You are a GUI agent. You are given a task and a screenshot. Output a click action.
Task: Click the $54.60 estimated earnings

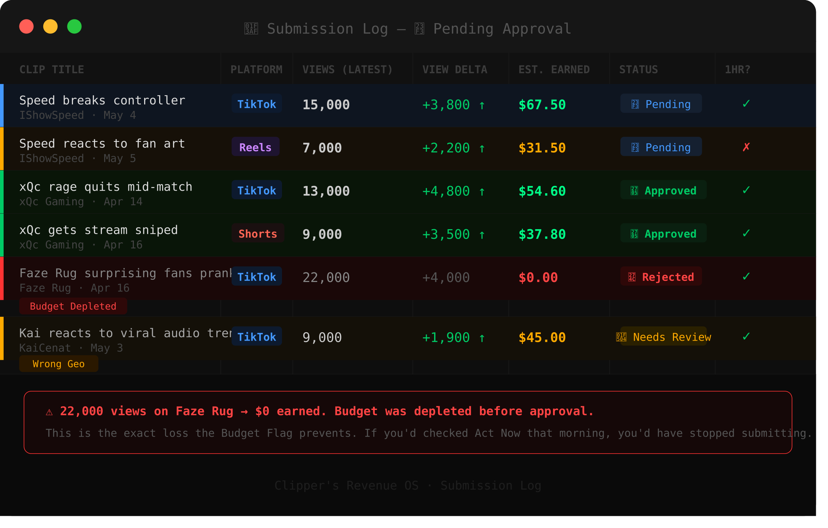542,191
